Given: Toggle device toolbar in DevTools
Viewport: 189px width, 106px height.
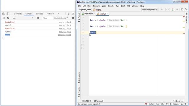Looking at the screenshot, I should click(8, 14).
